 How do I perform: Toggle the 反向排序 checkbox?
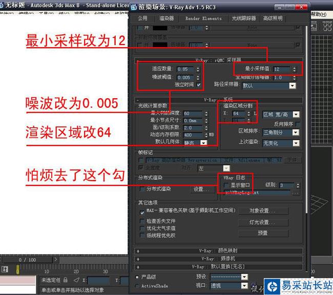[298, 124]
